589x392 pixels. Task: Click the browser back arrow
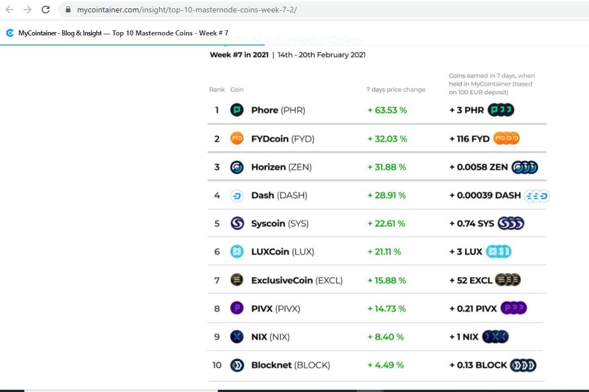pos(10,10)
